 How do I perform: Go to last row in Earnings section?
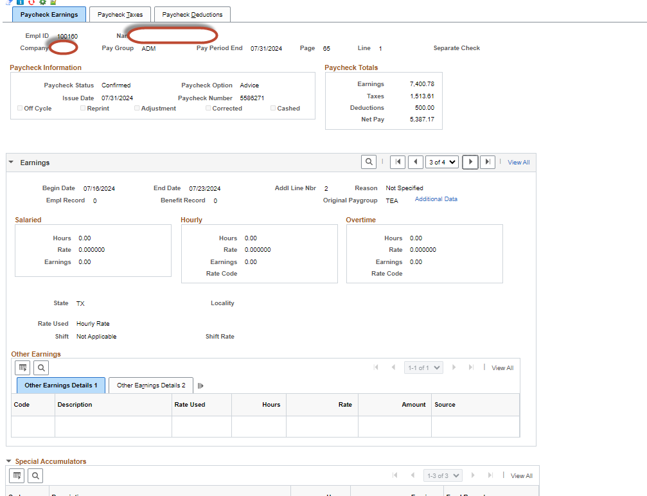coord(488,162)
